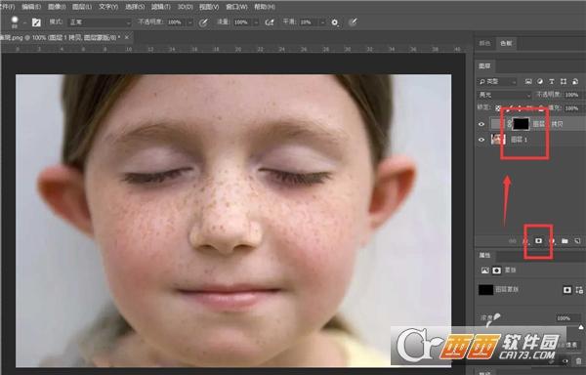Viewport: 586px width, 375px height.
Task: Create new adjustment layer icon
Action: coord(552,241)
